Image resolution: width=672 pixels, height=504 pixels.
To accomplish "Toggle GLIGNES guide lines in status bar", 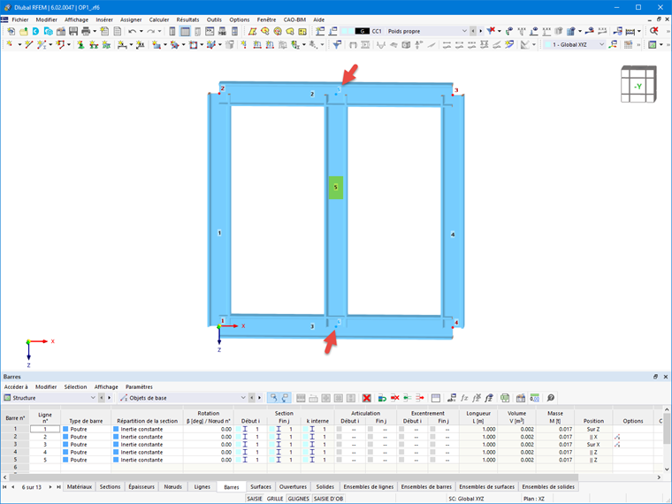I will [x=298, y=499].
